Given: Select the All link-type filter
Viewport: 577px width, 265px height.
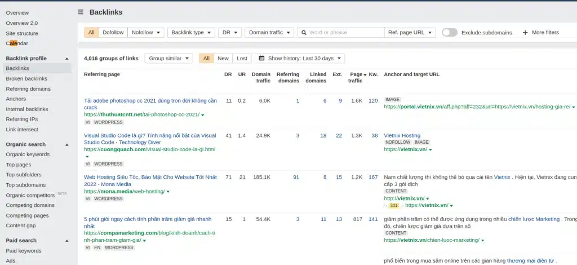Looking at the screenshot, I should tap(91, 32).
